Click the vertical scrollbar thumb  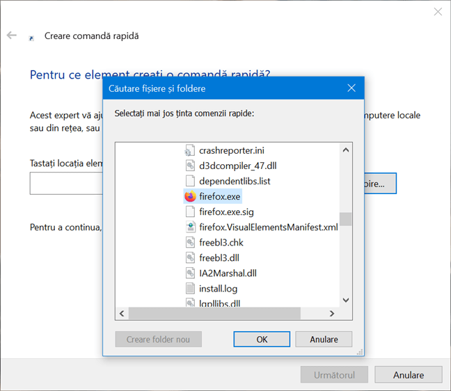tap(345, 219)
